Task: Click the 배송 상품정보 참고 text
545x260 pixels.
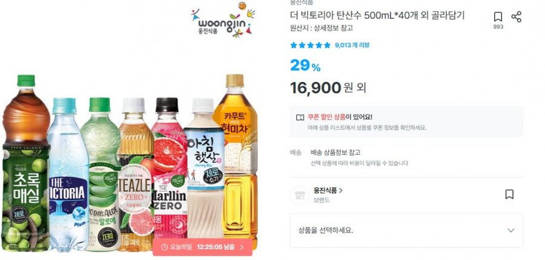Action: pyautogui.click(x=335, y=153)
